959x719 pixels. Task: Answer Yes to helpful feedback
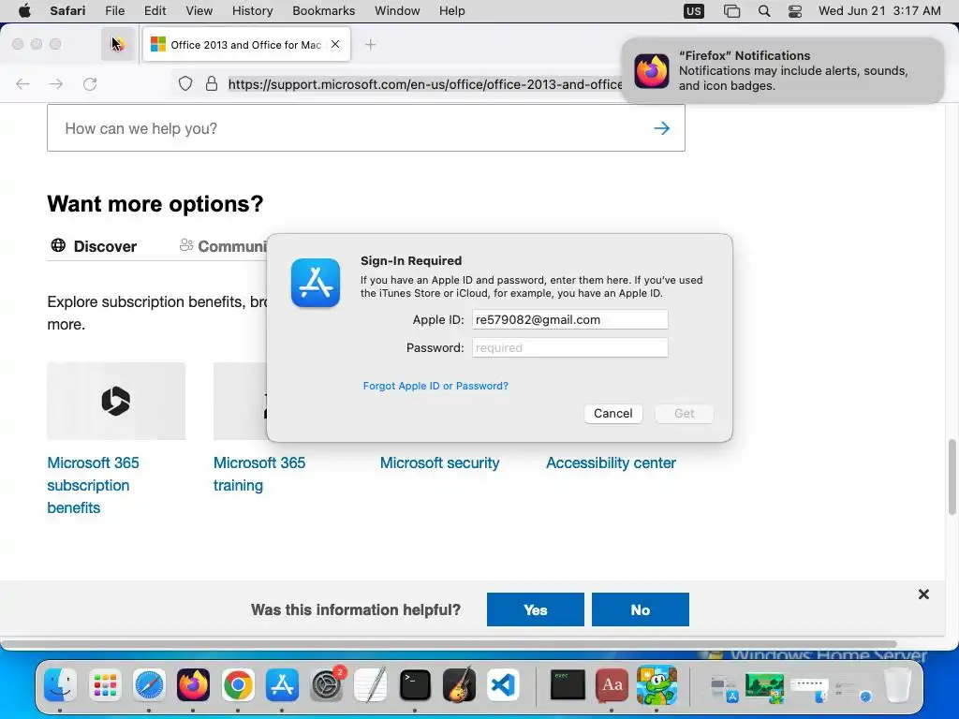(535, 609)
